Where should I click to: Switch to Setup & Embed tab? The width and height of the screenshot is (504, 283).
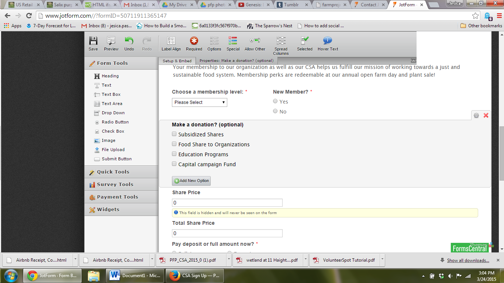(x=177, y=61)
